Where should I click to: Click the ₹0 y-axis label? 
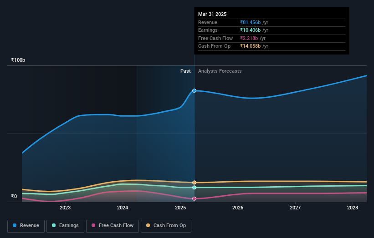click(14, 196)
